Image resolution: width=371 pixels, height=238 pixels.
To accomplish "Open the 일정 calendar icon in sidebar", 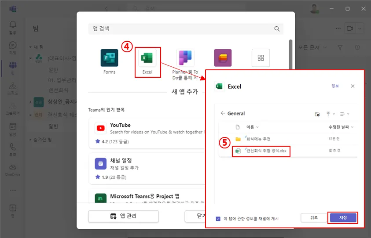I will (13, 130).
